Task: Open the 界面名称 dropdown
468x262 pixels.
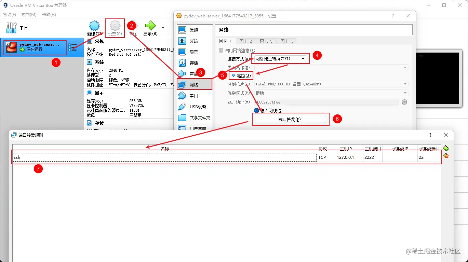Action: (x=331, y=68)
